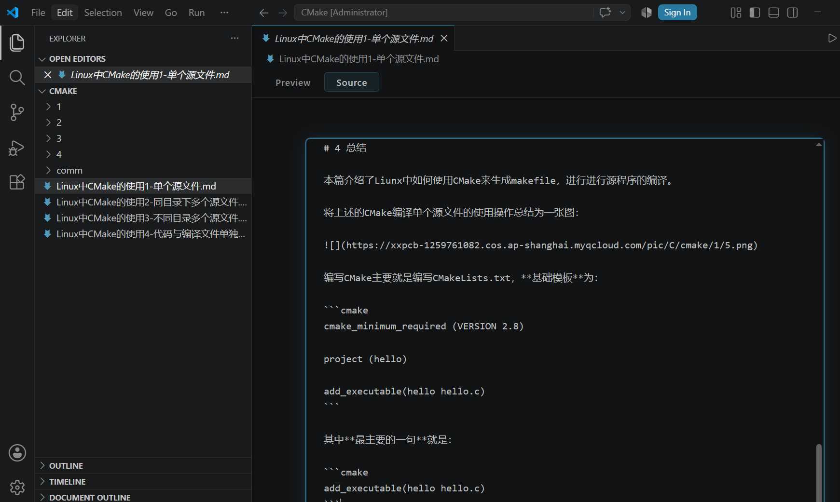
Task: Open the Selection menu
Action: pyautogui.click(x=103, y=13)
